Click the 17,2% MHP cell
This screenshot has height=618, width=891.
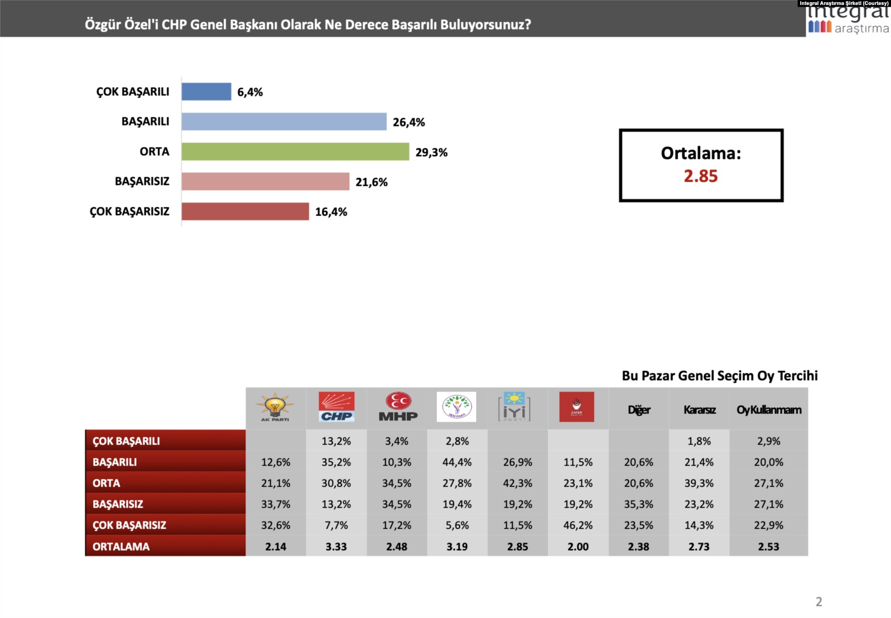pos(397,525)
